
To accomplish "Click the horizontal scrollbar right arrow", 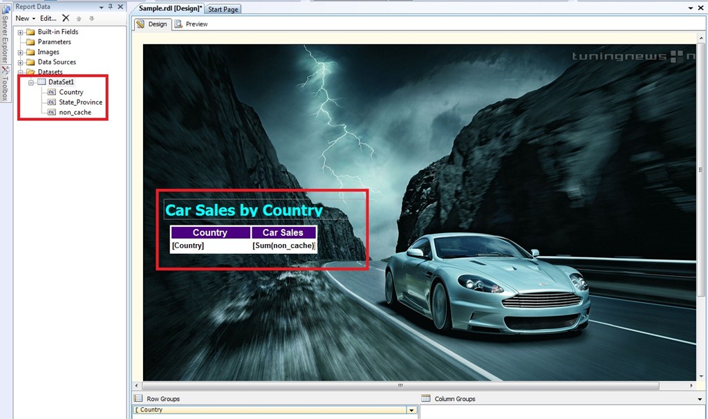I will [x=691, y=386].
